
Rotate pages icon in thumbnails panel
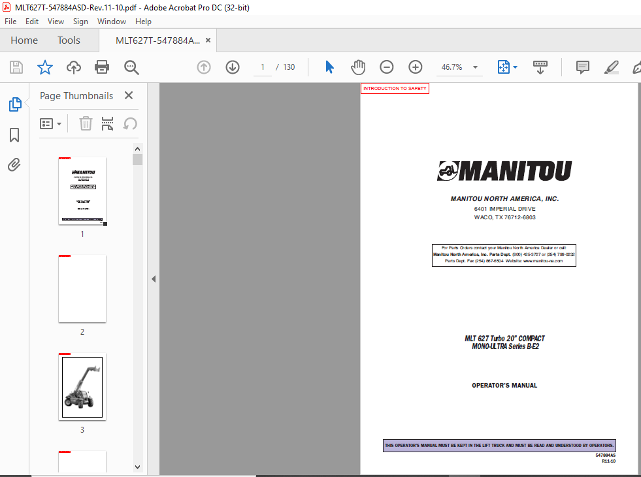[x=130, y=123]
